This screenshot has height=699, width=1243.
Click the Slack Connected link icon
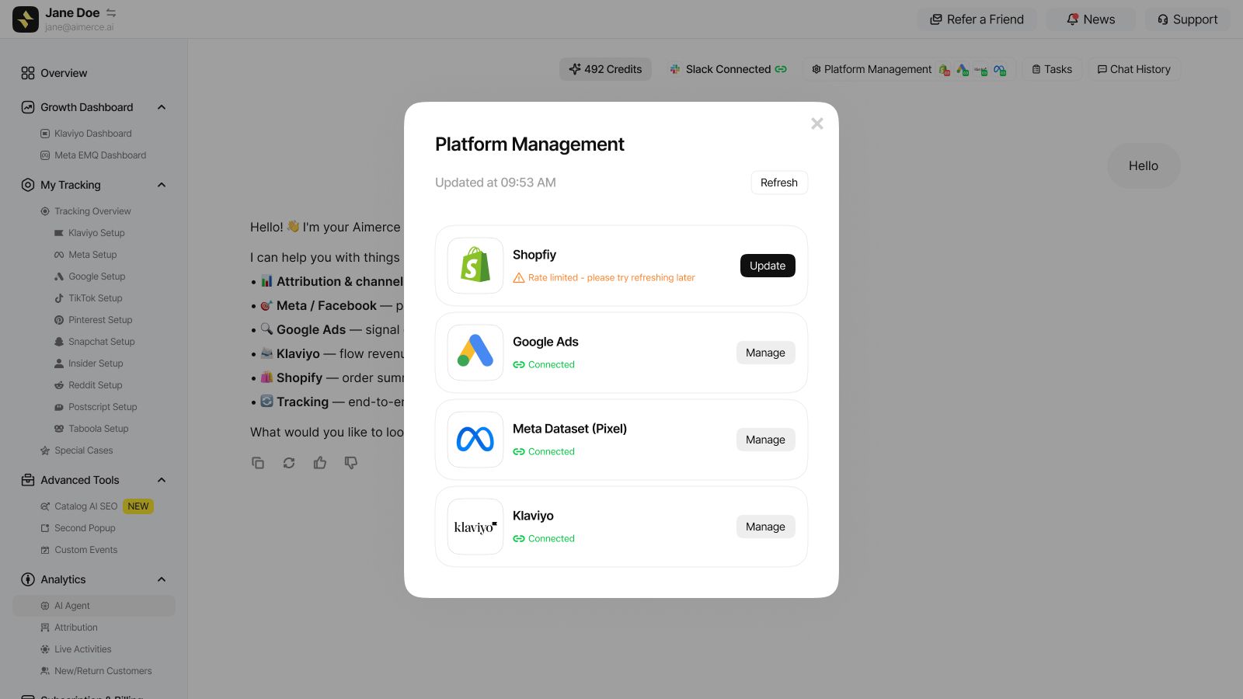click(781, 69)
